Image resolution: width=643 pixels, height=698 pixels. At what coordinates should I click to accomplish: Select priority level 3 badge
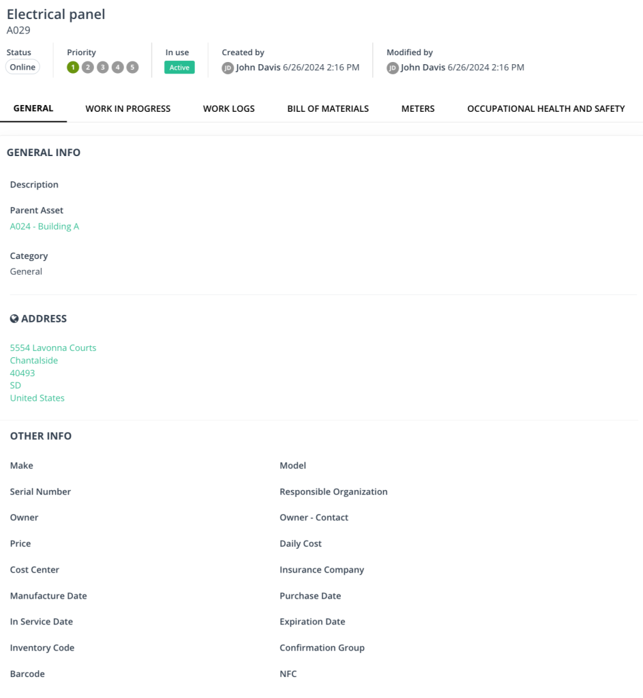pyautogui.click(x=102, y=67)
